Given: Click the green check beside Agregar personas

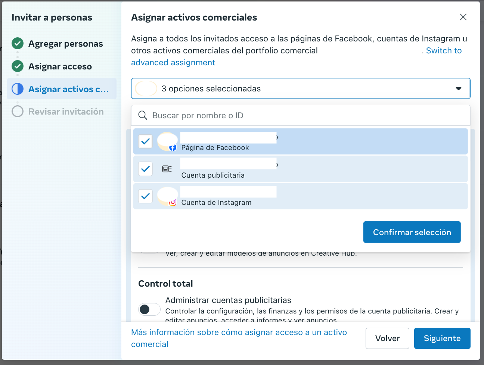Looking at the screenshot, I should (18, 44).
